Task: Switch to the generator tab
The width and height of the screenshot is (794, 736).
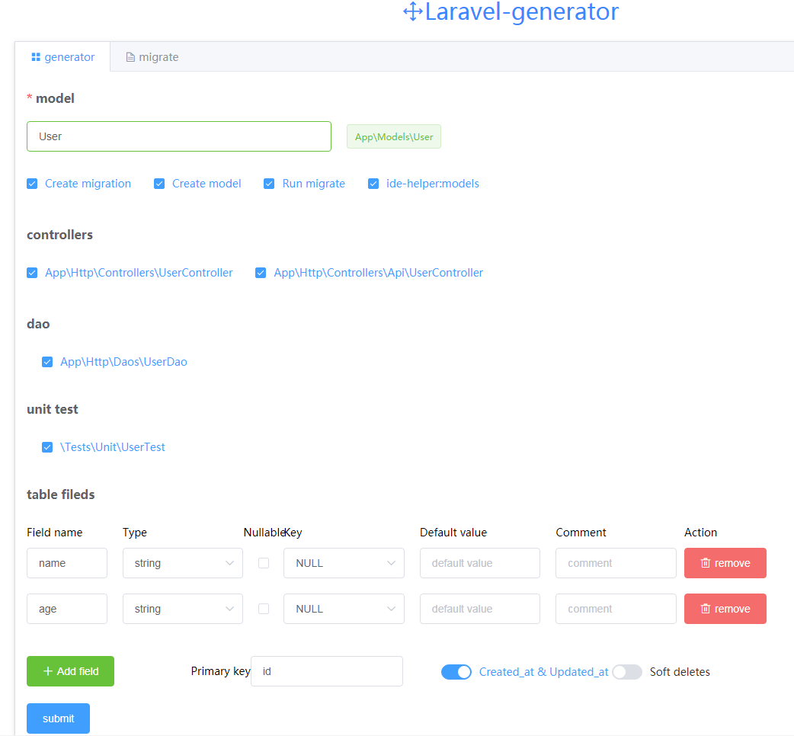Action: (x=62, y=56)
